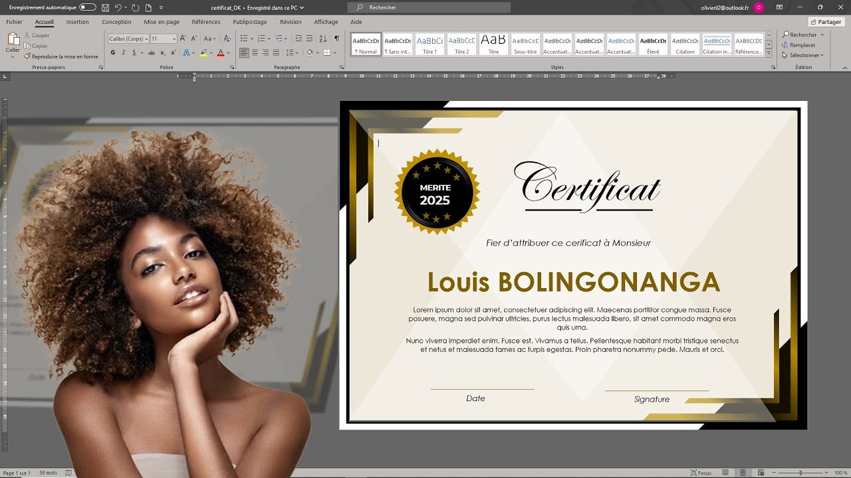Open the ribbon display options icon

tap(779, 7)
